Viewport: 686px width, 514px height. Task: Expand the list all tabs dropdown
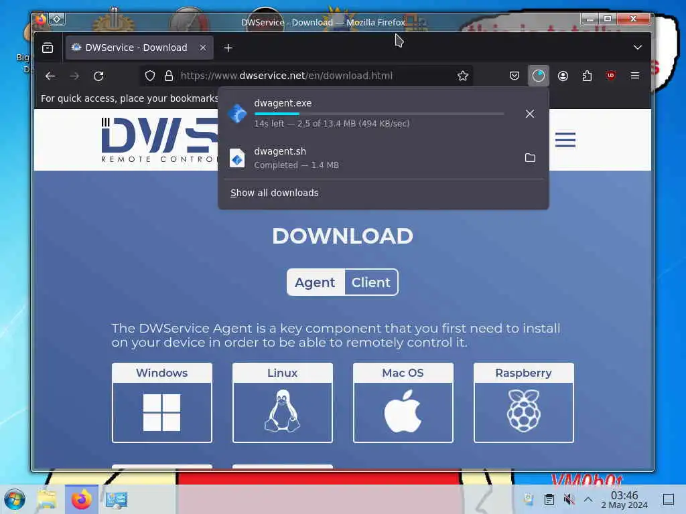(x=638, y=48)
